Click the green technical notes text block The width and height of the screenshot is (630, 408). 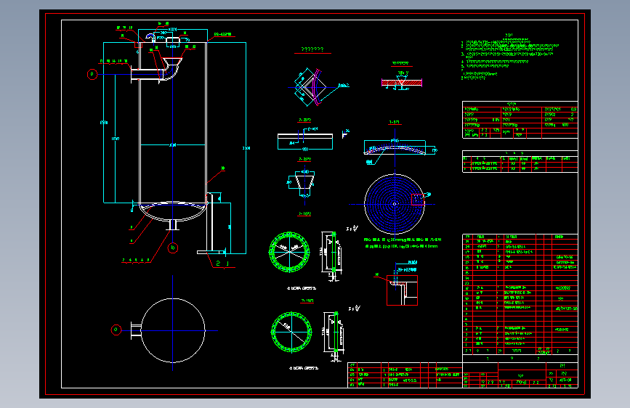tap(510, 57)
